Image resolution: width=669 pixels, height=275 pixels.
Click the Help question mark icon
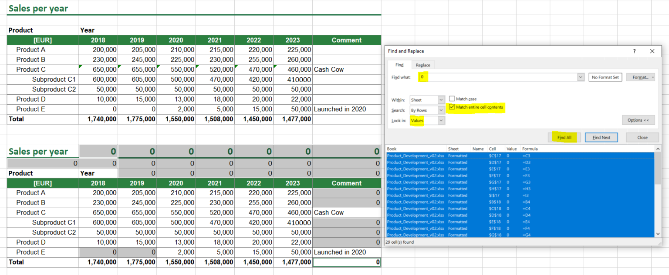coord(635,51)
